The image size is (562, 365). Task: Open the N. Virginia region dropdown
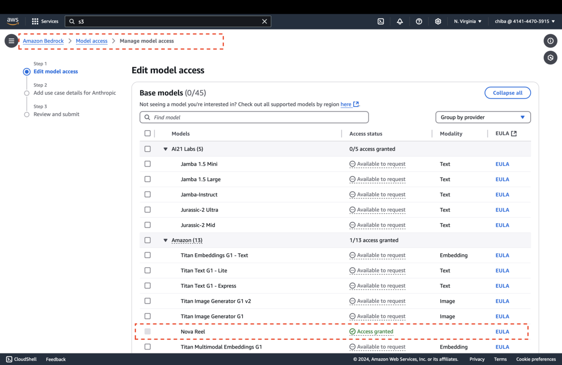[x=467, y=22]
